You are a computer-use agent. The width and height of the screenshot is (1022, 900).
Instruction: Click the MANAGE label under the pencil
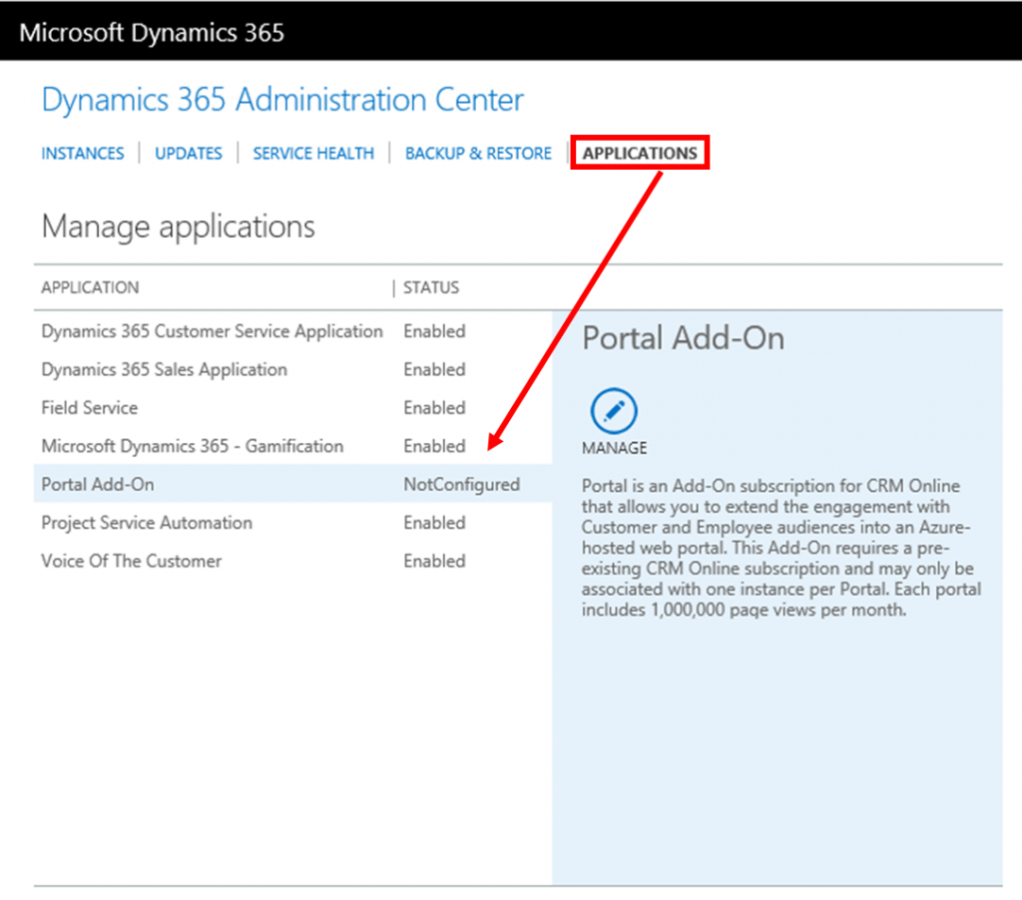(x=614, y=448)
